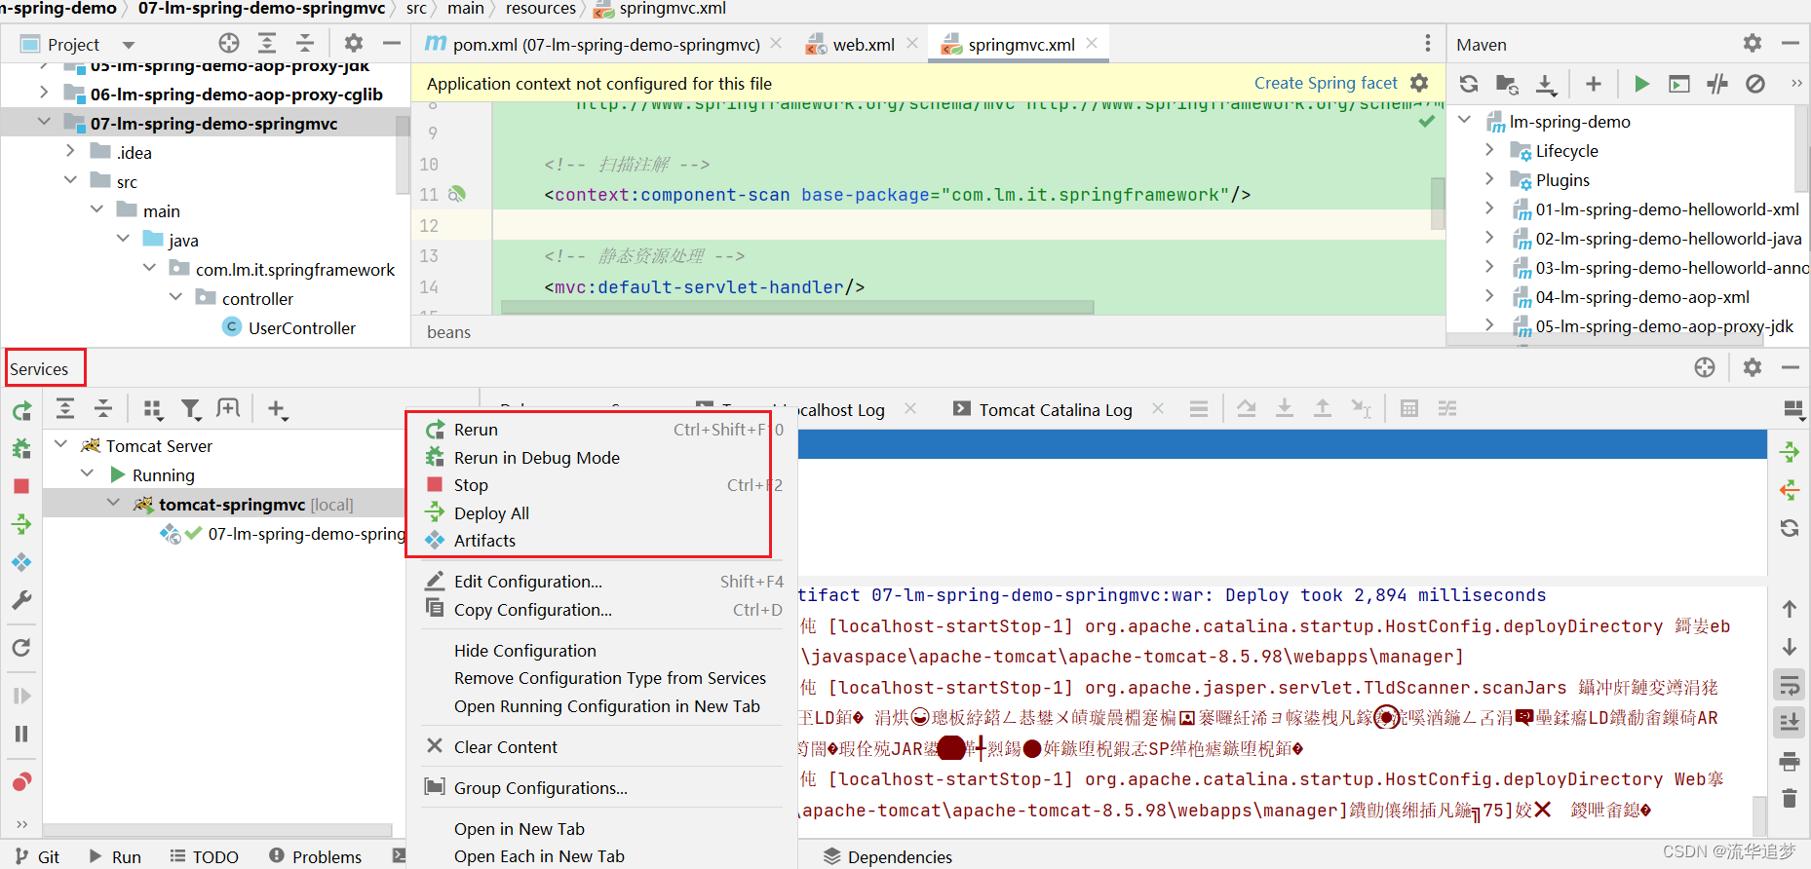The width and height of the screenshot is (1811, 869).
Task: Expand 06-lm-spring-demo-aop-proxy-cglib module
Action: (x=44, y=93)
